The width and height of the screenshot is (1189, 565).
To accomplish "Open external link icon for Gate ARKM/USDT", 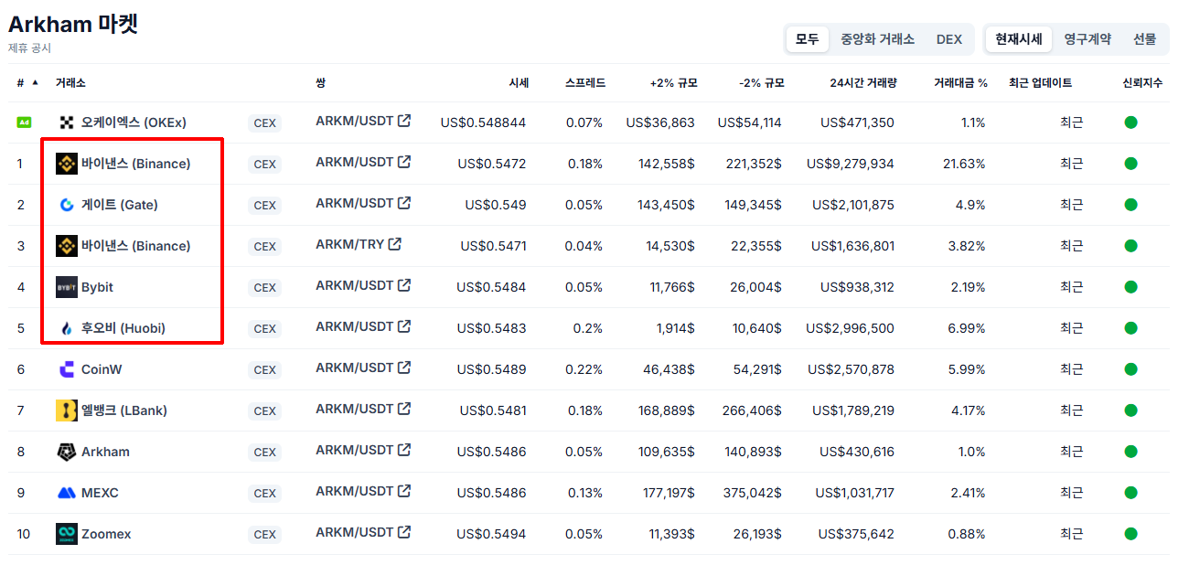I will click(x=404, y=203).
